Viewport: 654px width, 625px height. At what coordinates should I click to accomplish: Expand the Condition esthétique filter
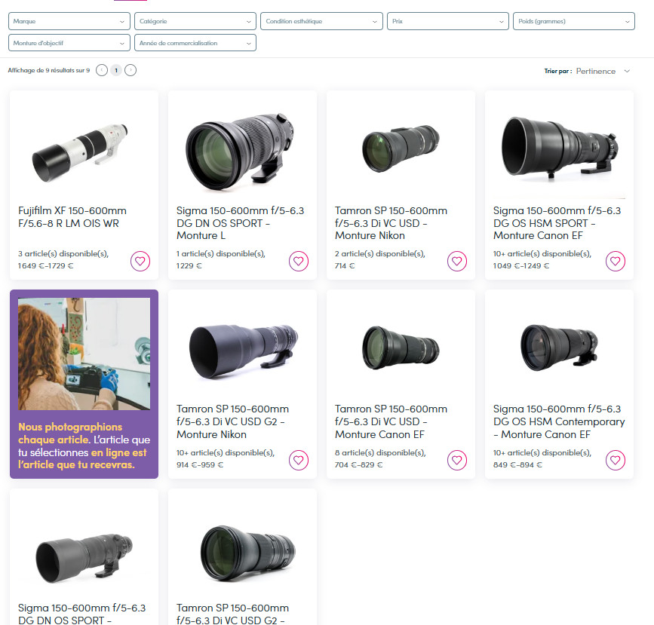click(321, 21)
